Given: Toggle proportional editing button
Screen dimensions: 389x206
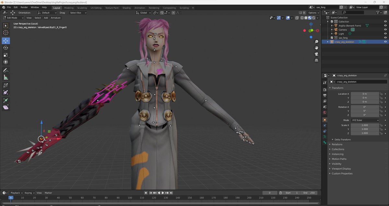Looking at the screenshot, I should point(173,13).
